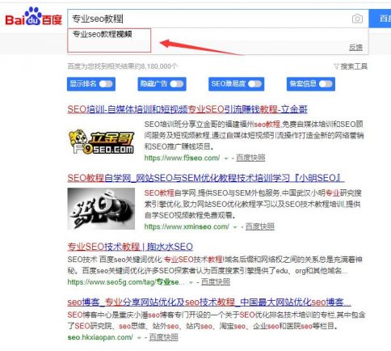This screenshot has height=351, width=391.
Task: Open result SEO教程自学网 小明SEO
Action: [206, 178]
